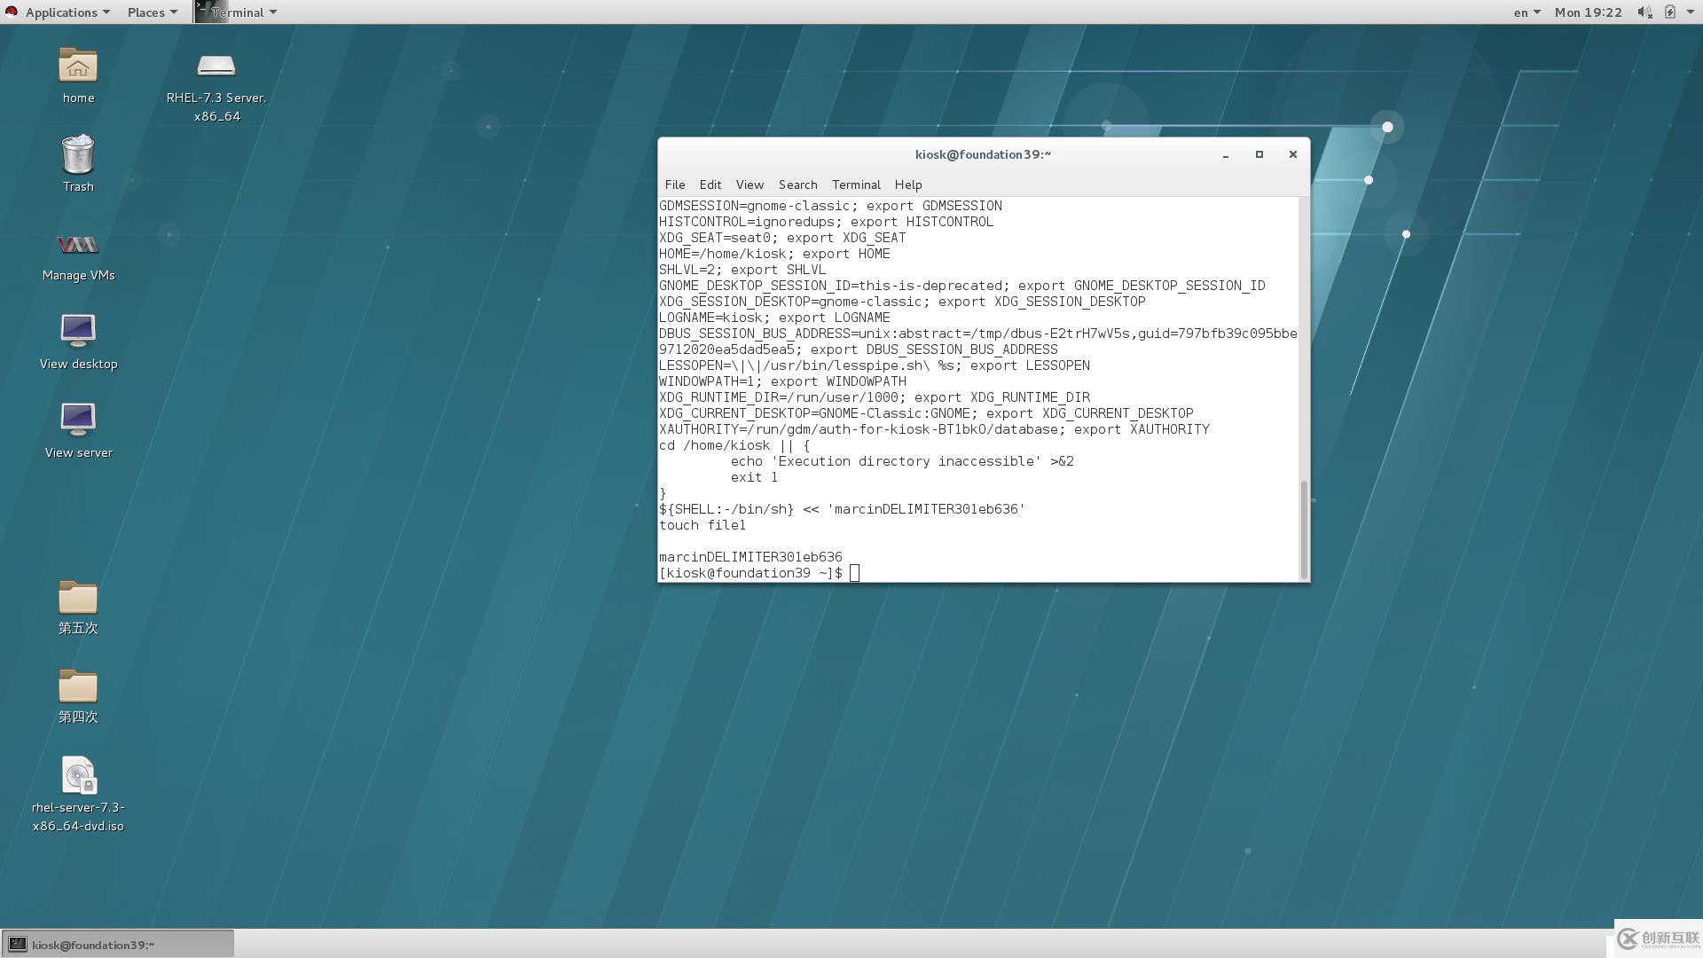Open the Terminal menu dropdown in window

pyautogui.click(x=854, y=184)
